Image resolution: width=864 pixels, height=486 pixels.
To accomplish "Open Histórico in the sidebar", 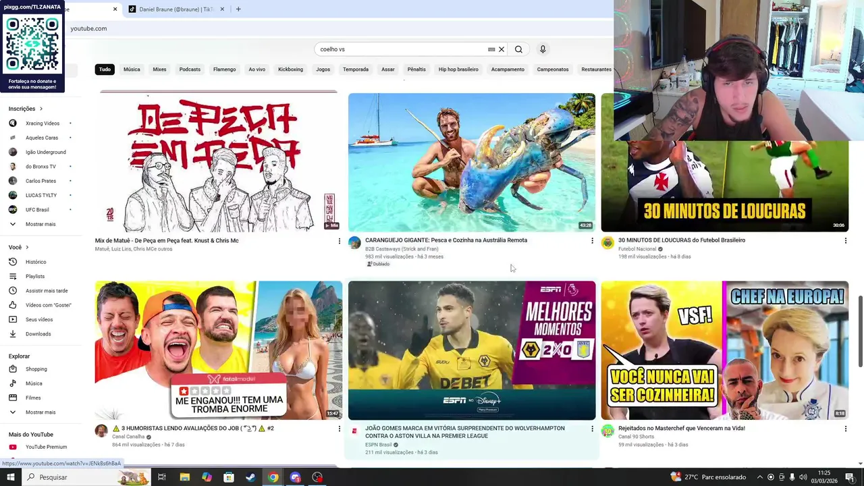I will coord(36,262).
